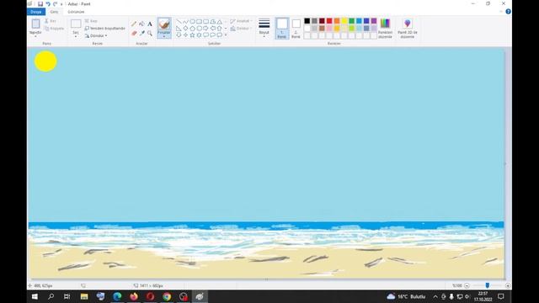Expand the shapes gallery More arrow
The height and width of the screenshot is (303, 539).
click(x=226, y=35)
